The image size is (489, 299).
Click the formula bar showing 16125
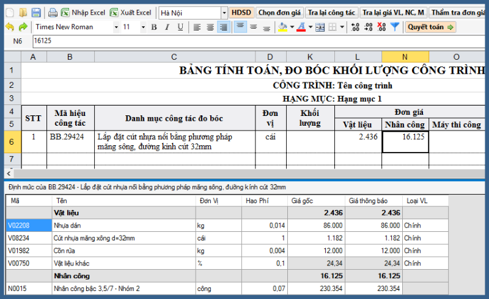(x=259, y=41)
